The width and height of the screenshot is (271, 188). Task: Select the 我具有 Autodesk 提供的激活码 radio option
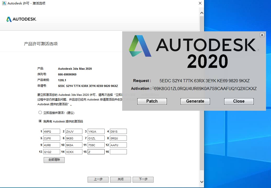(x=40, y=121)
